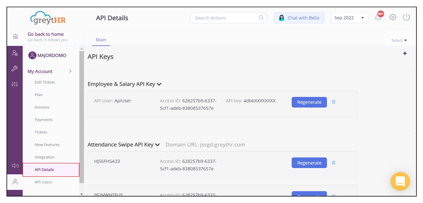Regenerate the Employee & Salary API key
The image size is (423, 203).
(x=309, y=102)
